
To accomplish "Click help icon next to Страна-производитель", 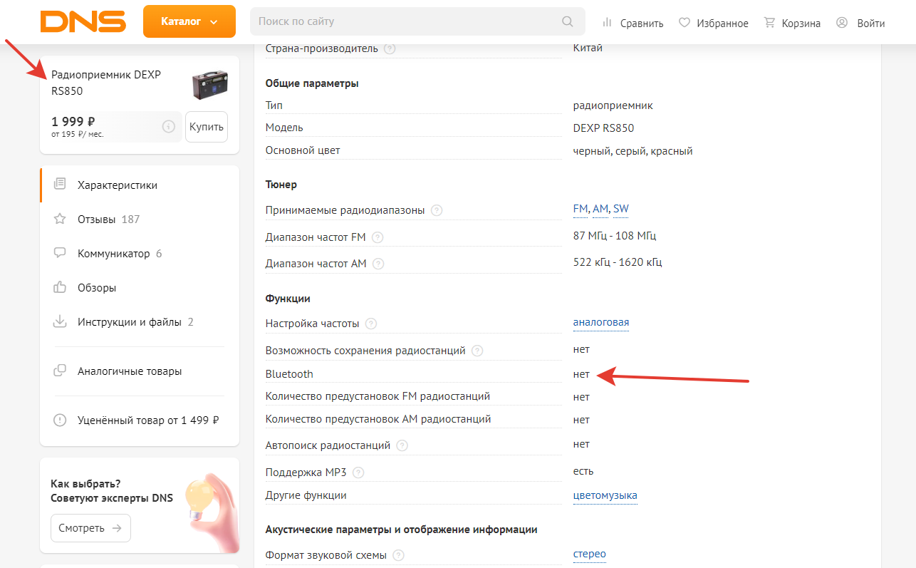I will pos(390,49).
